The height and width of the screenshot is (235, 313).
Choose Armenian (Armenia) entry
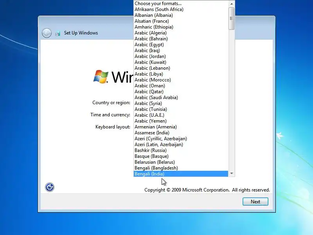pyautogui.click(x=181, y=127)
